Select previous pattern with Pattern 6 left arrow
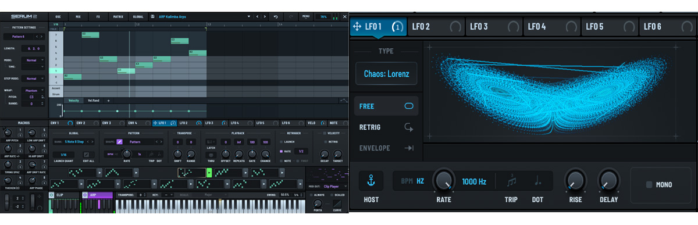 point(37,37)
